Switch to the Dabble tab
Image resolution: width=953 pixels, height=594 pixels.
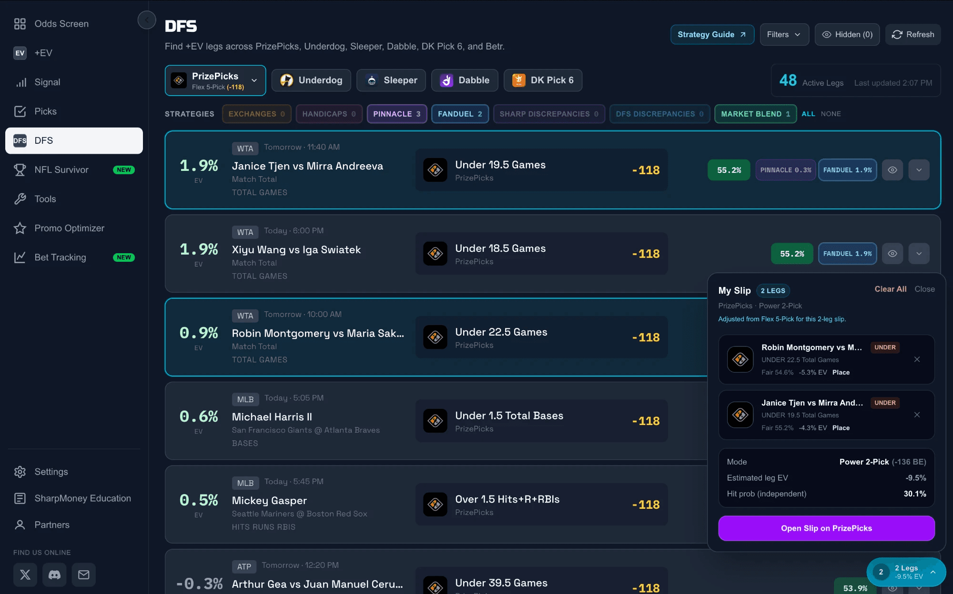click(x=465, y=80)
